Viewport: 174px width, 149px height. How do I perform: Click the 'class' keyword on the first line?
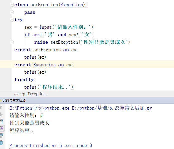click(21, 5)
